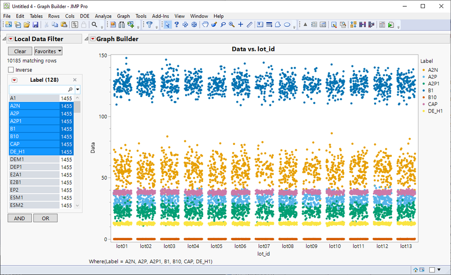The width and height of the screenshot is (451, 275).
Task: Click the A2N orange legend marker
Action: pyautogui.click(x=423, y=70)
